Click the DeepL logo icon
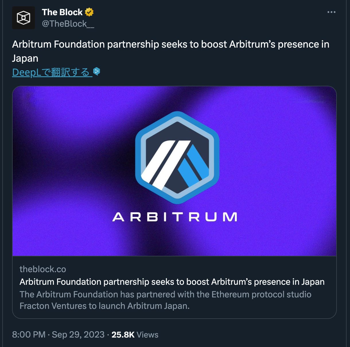This screenshot has height=347, width=350. pos(97,71)
